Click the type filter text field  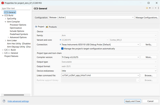tap(16, 8)
